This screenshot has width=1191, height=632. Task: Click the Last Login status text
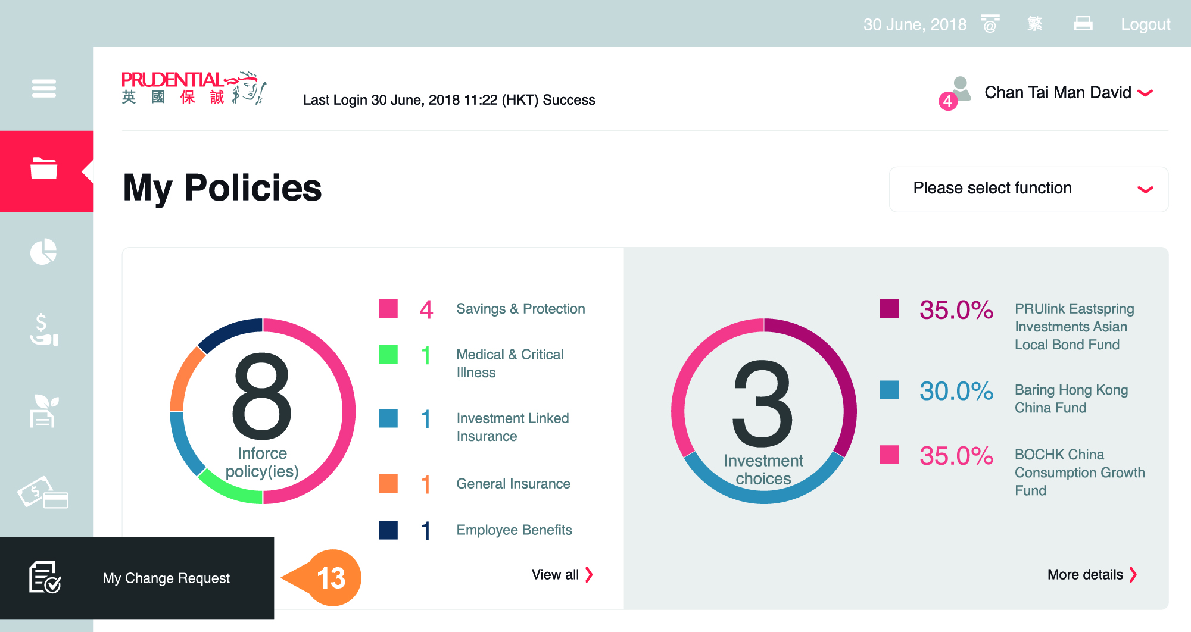[x=449, y=100]
